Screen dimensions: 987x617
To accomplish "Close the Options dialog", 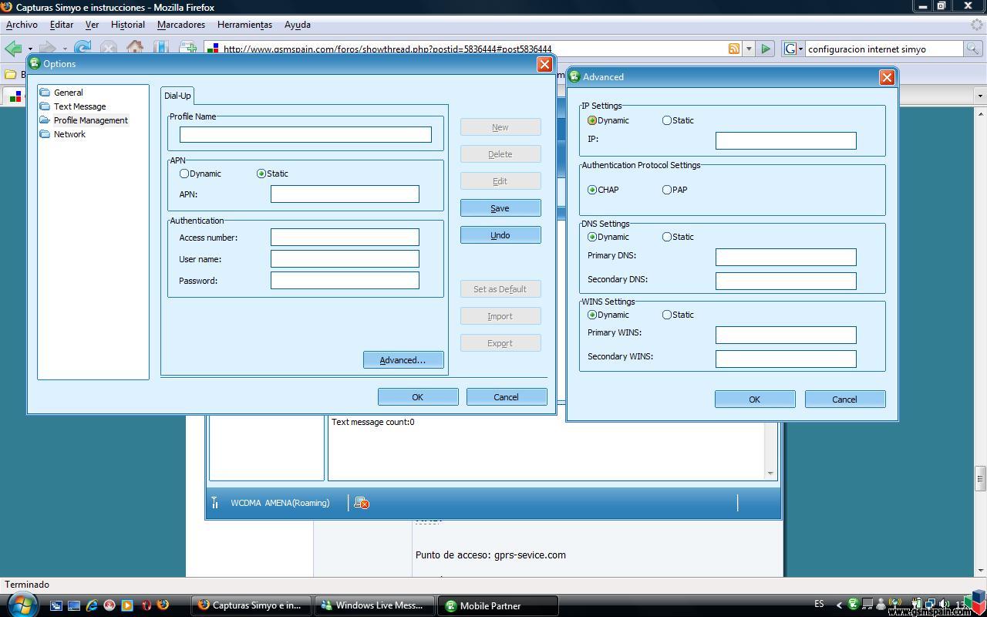I will coord(544,64).
